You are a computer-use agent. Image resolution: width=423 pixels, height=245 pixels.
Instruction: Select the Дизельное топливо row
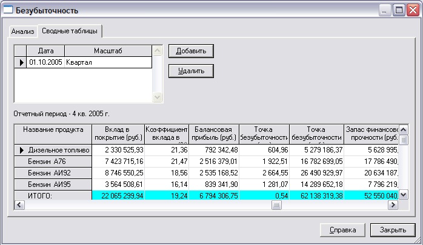(x=53, y=150)
